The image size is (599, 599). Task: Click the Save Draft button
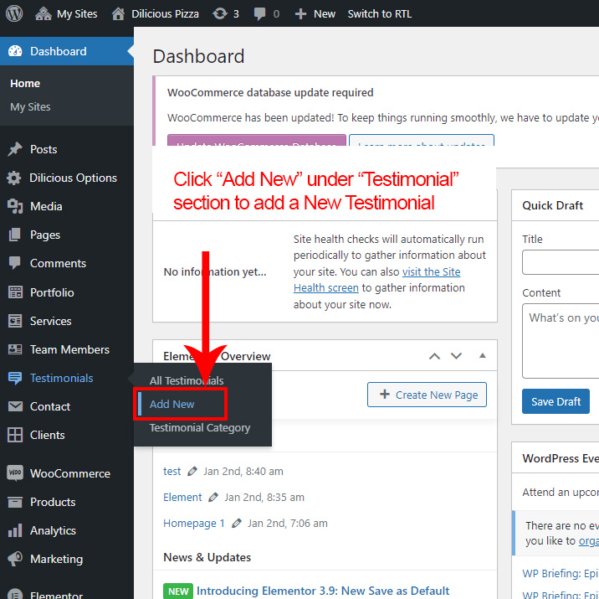[555, 401]
